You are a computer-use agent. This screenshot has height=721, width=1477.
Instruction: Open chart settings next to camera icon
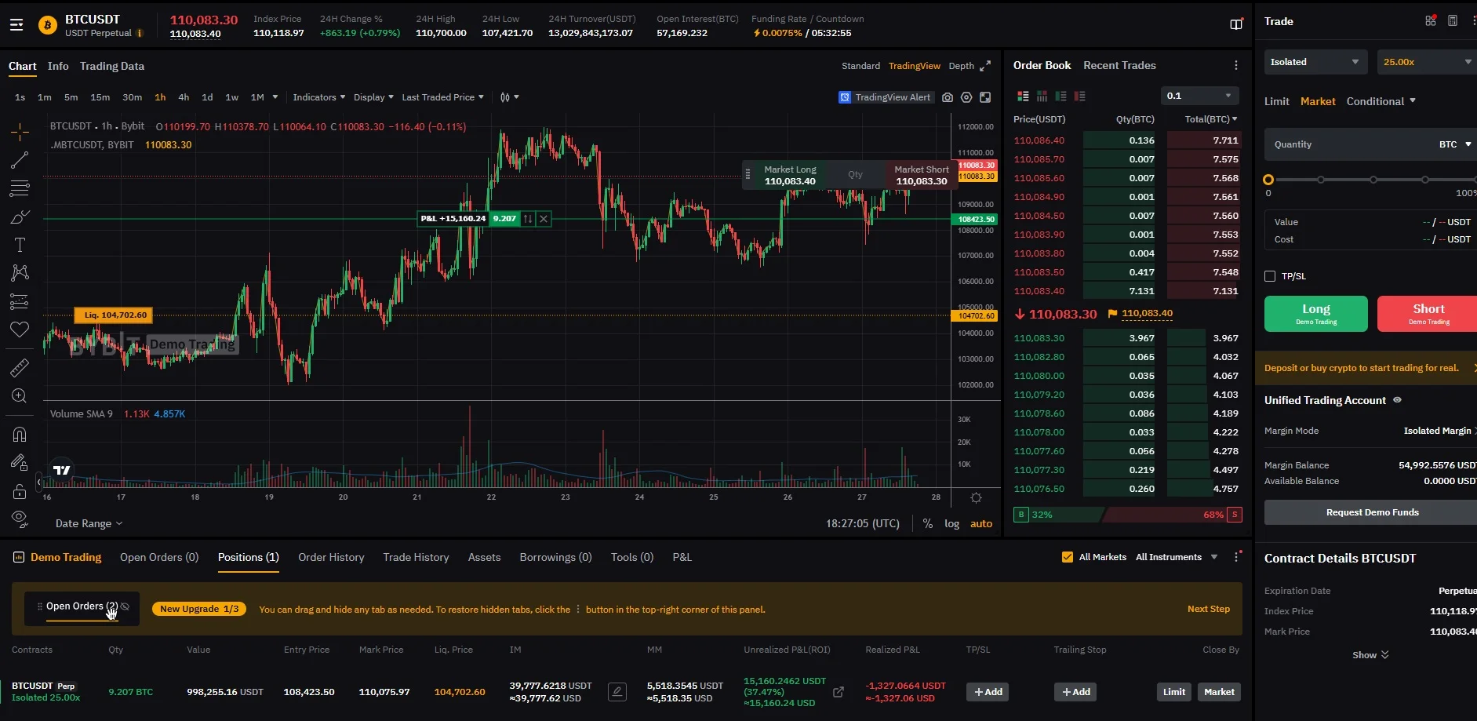(966, 97)
